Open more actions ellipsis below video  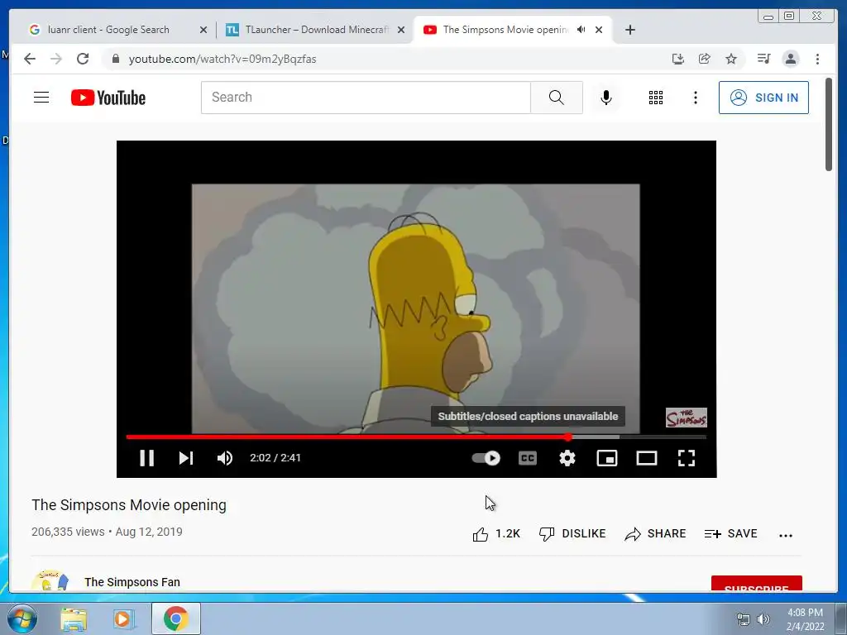pos(786,535)
